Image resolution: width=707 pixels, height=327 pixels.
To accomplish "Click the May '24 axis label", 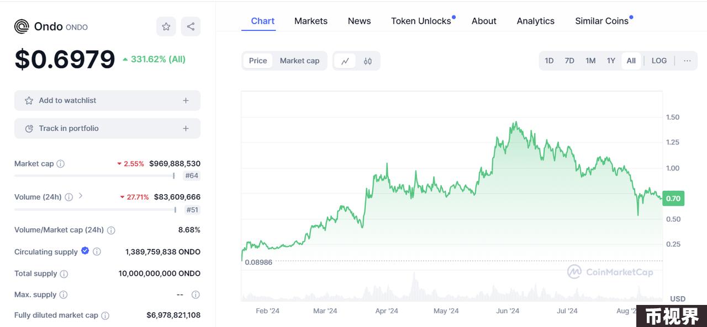I will coord(446,311).
